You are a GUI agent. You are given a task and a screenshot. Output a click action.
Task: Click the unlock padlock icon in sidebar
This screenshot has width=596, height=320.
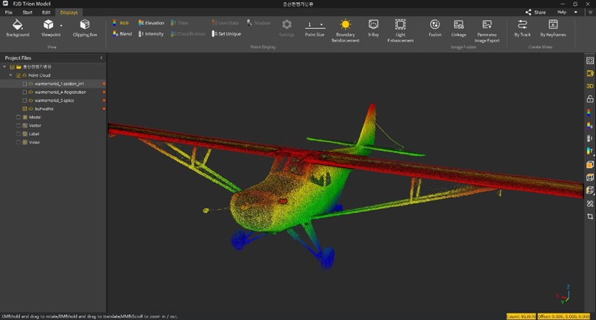coord(590,99)
